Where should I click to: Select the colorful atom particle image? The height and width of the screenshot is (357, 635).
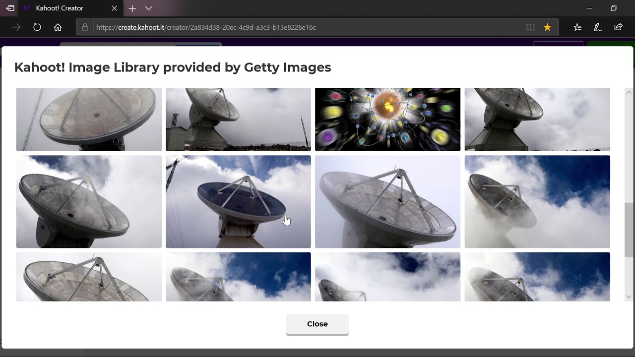(x=387, y=119)
